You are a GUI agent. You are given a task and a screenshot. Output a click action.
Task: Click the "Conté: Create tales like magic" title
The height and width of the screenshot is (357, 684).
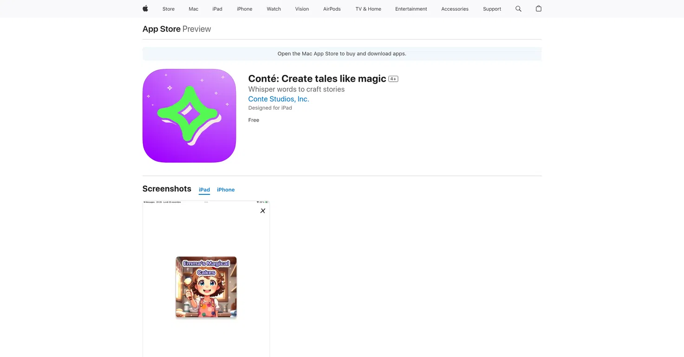pos(317,79)
